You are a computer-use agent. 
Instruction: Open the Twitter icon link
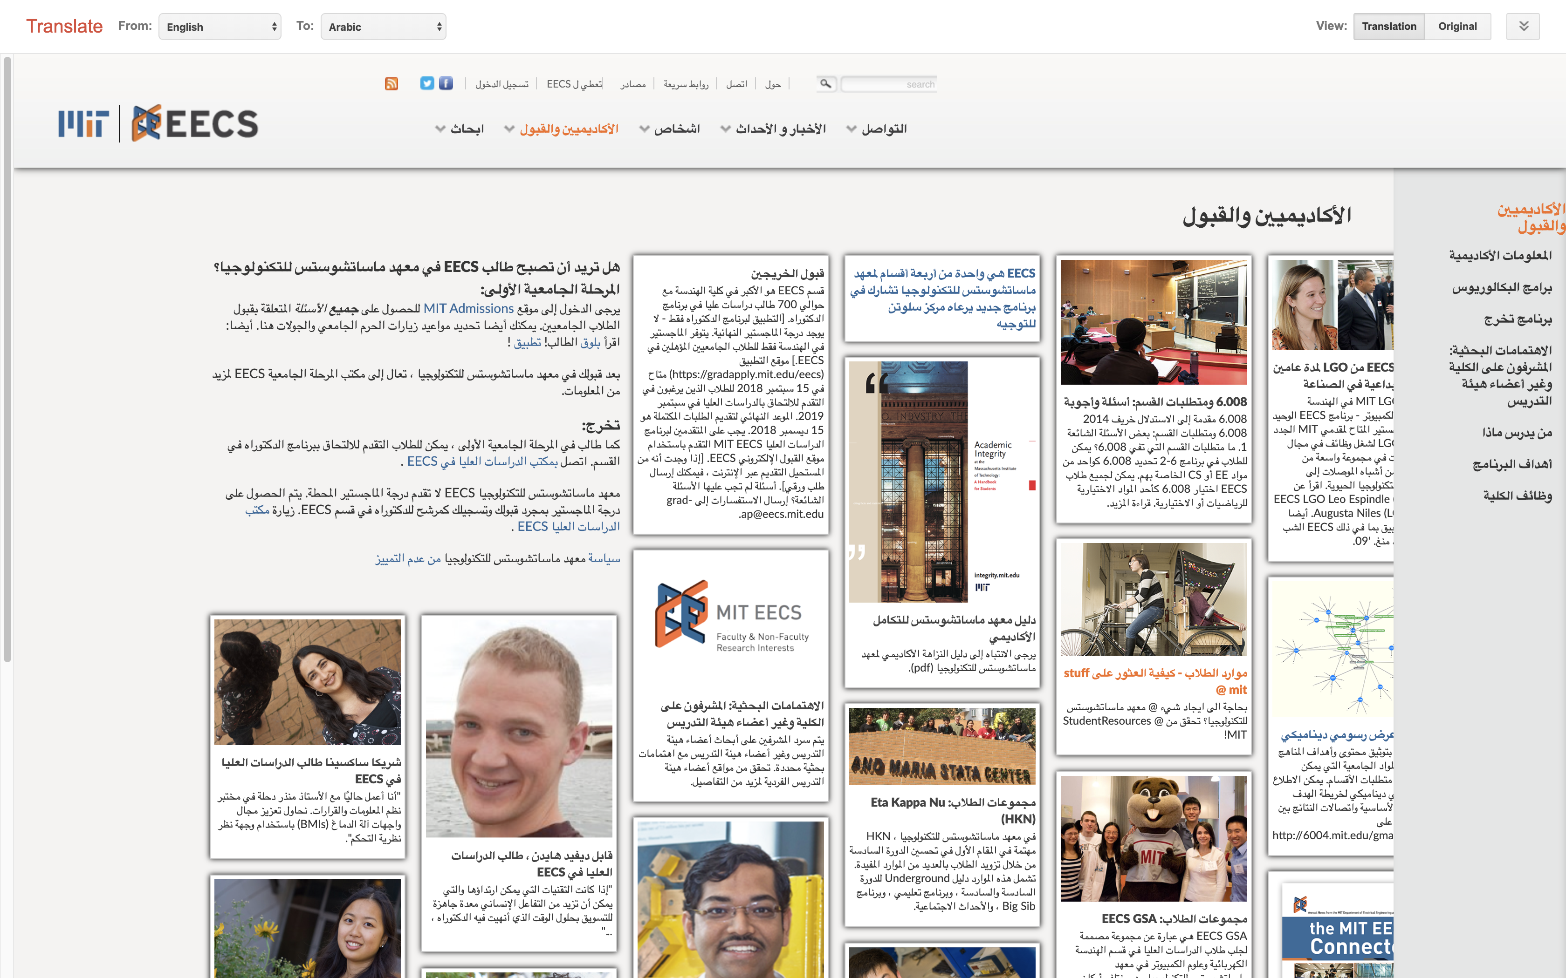point(426,83)
